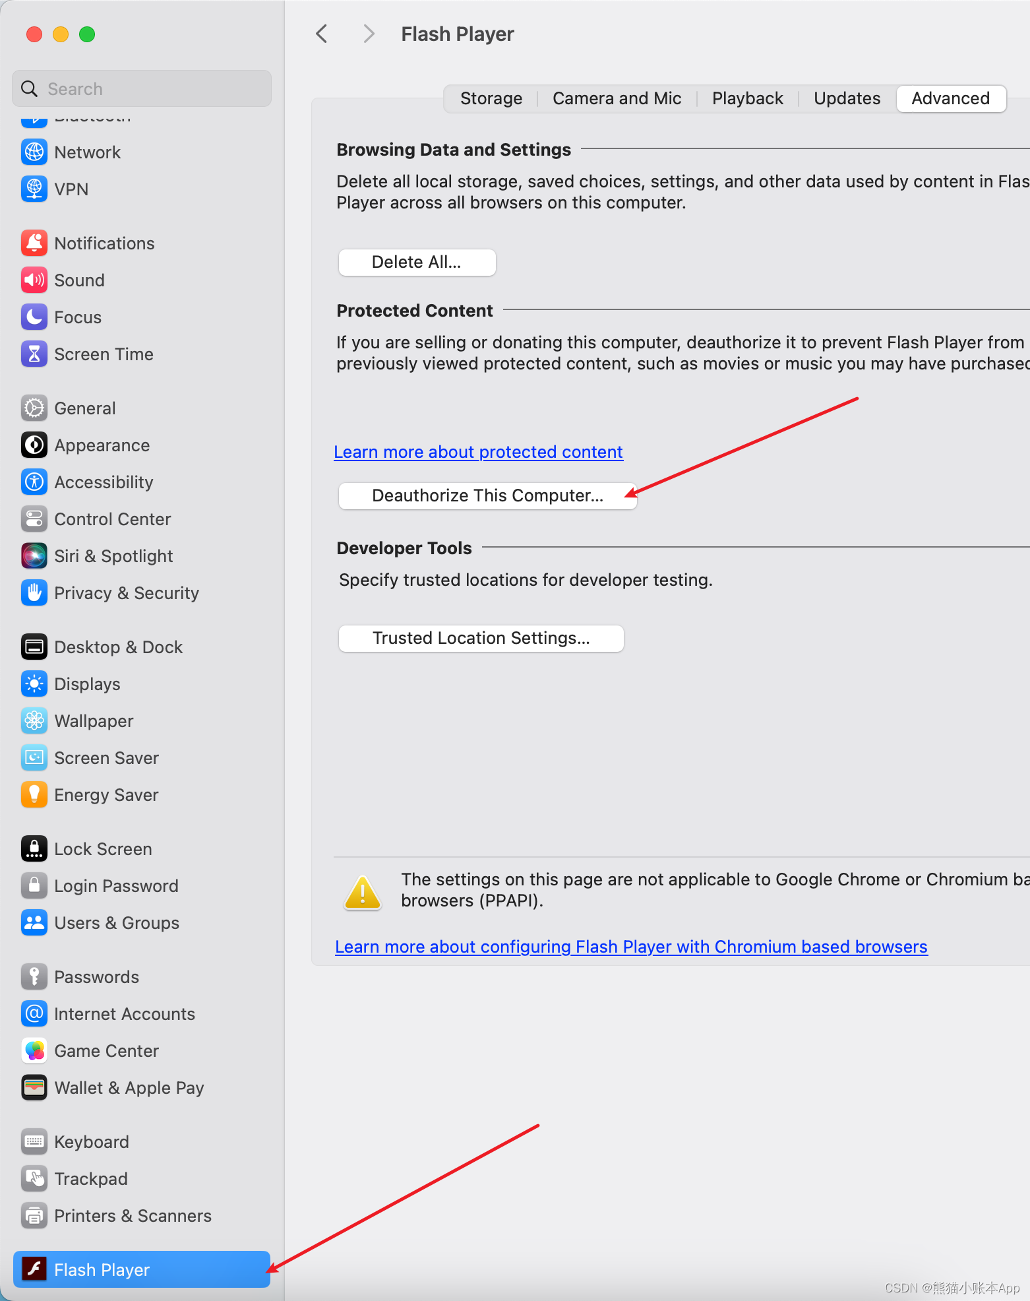The width and height of the screenshot is (1030, 1301).
Task: Select the Flash Player icon in sidebar
Action: [34, 1269]
